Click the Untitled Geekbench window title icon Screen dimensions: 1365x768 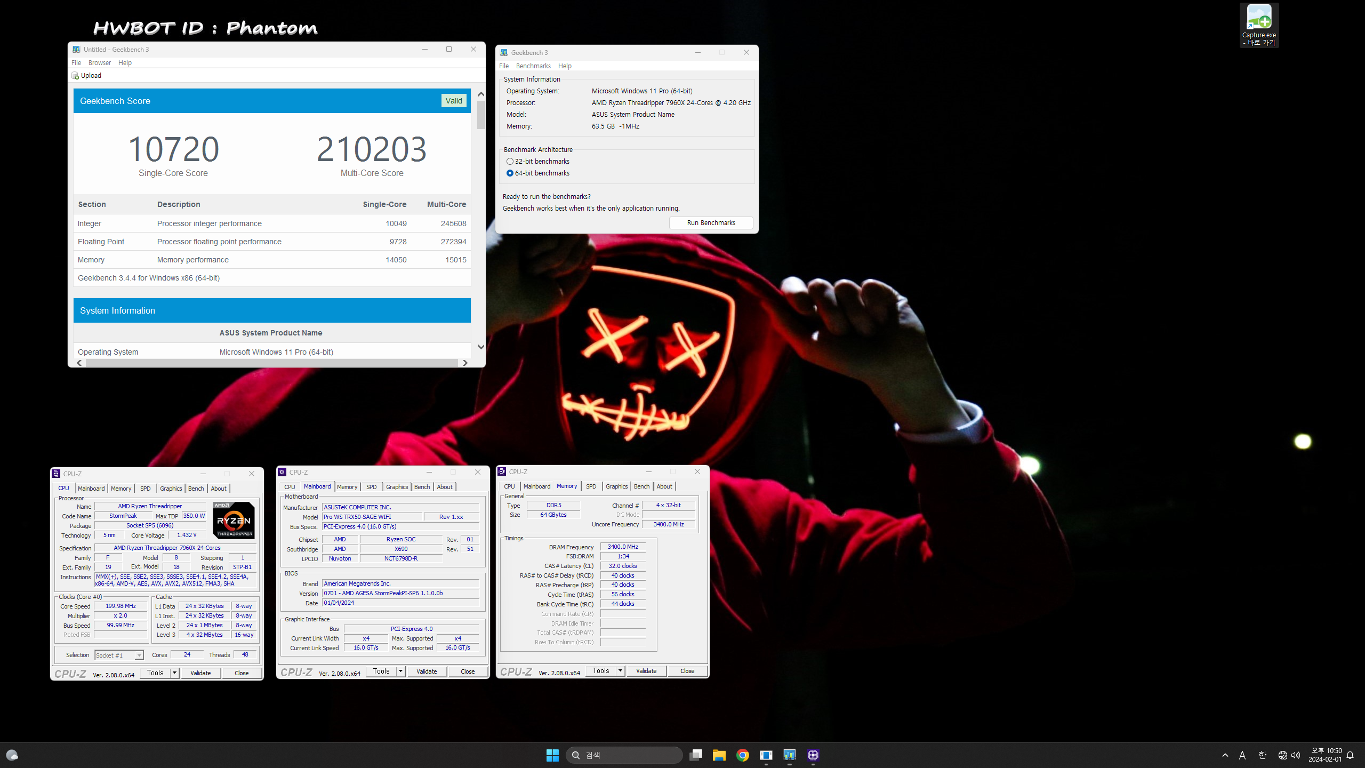pyautogui.click(x=76, y=49)
